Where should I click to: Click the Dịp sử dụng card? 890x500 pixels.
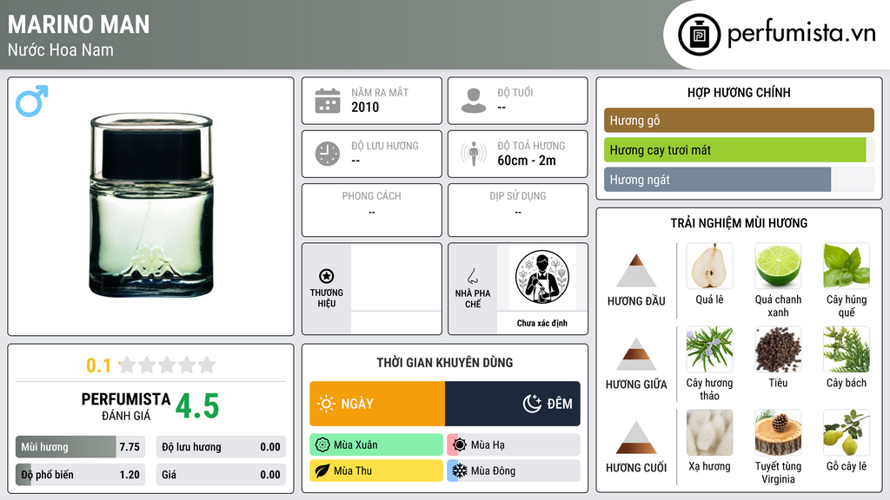point(518,210)
